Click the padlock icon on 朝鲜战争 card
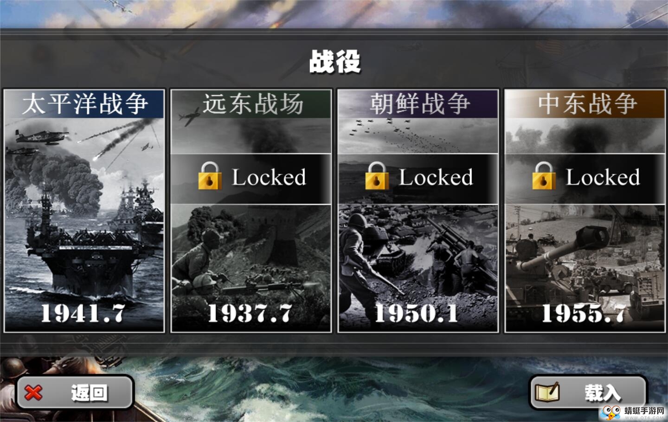 (377, 176)
